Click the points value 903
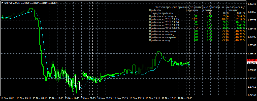 [196, 22]
